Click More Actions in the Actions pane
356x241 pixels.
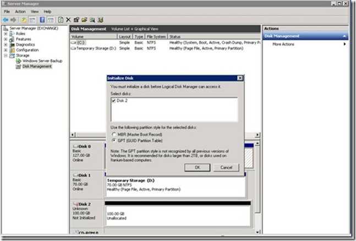[283, 44]
